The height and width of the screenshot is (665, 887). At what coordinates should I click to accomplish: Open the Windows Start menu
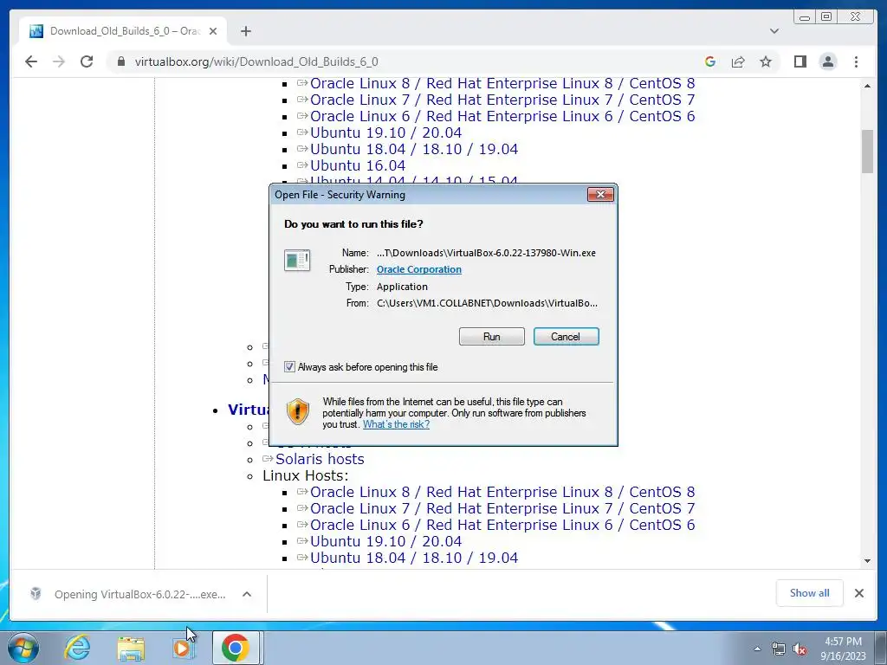tap(23, 648)
